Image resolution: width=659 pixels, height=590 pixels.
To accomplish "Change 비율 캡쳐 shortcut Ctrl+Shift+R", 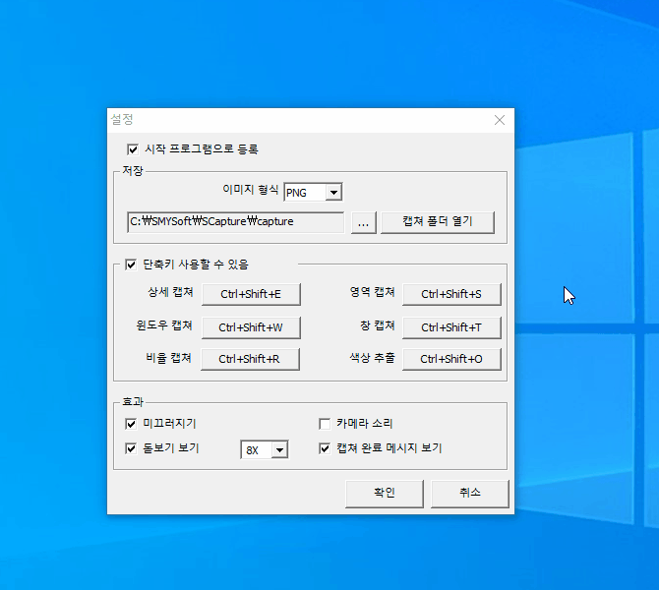I will tap(250, 359).
